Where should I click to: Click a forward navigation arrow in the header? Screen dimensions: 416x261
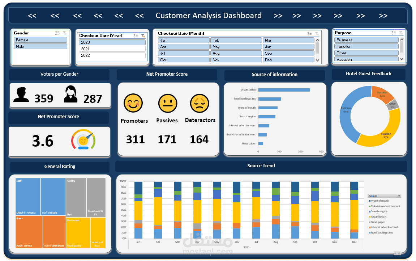coord(278,16)
